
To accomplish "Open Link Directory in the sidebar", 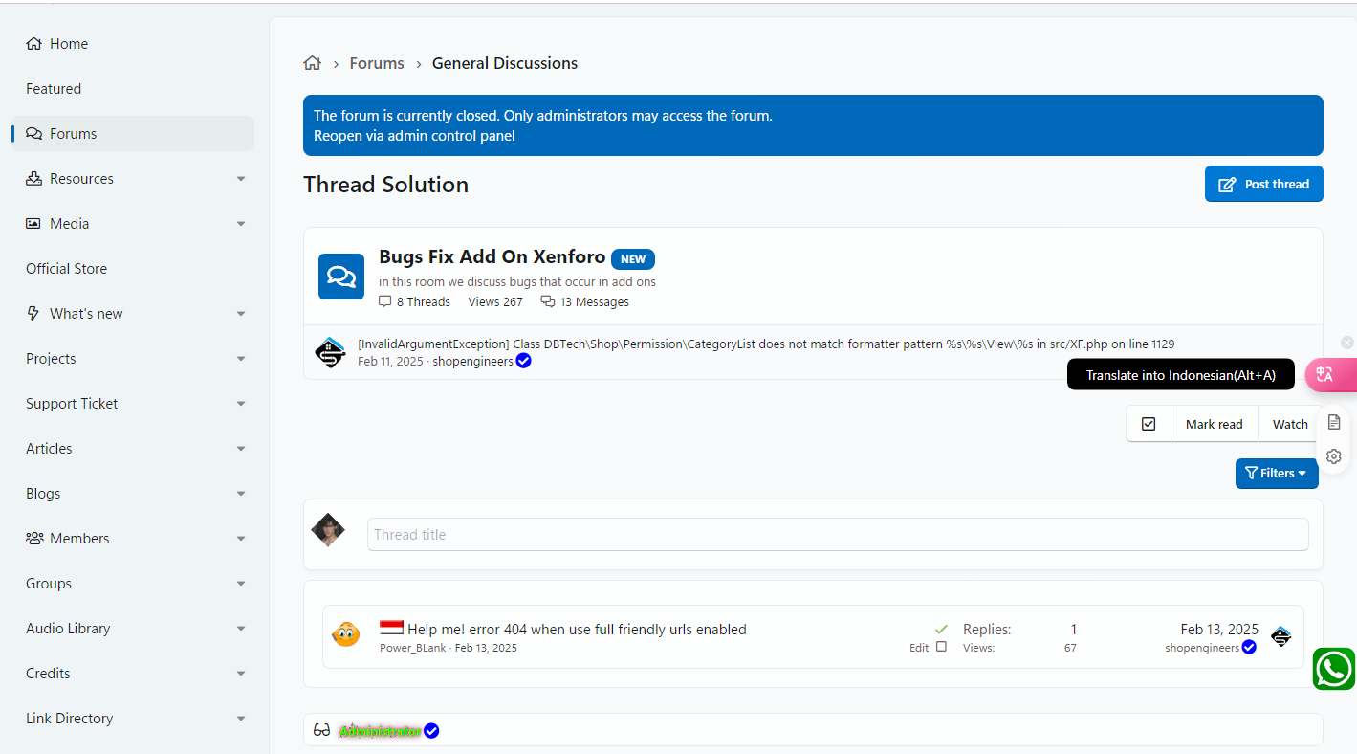I will [x=70, y=719].
